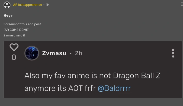Open the vertical three-dot menu on Zvmasu's comment

pyautogui.click(x=173, y=53)
